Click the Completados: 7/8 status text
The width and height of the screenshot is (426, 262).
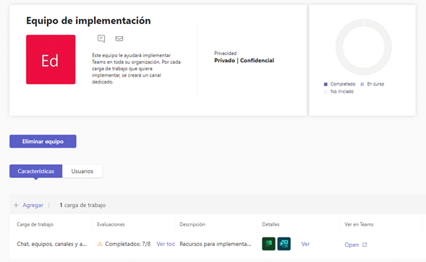click(128, 244)
